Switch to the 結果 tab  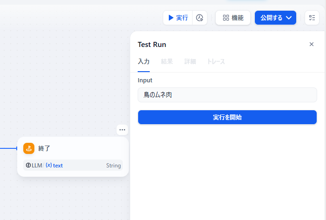pos(167,61)
